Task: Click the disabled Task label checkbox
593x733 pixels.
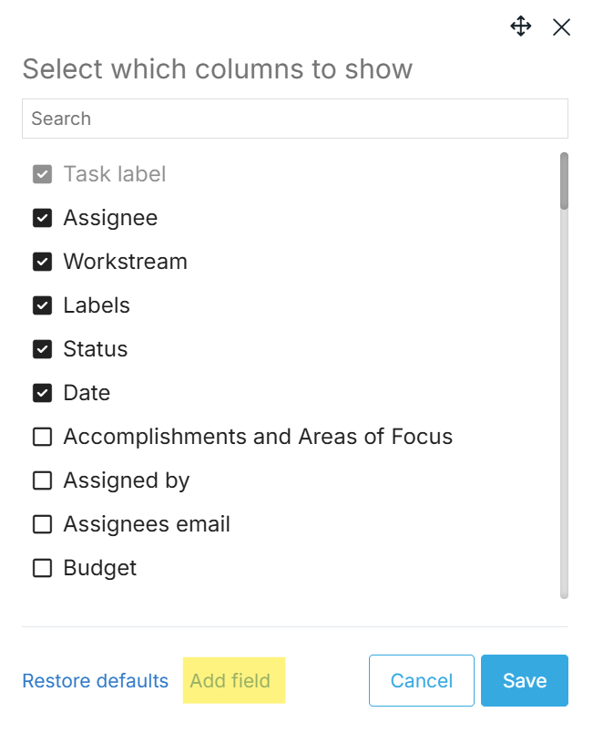Action: (x=42, y=174)
